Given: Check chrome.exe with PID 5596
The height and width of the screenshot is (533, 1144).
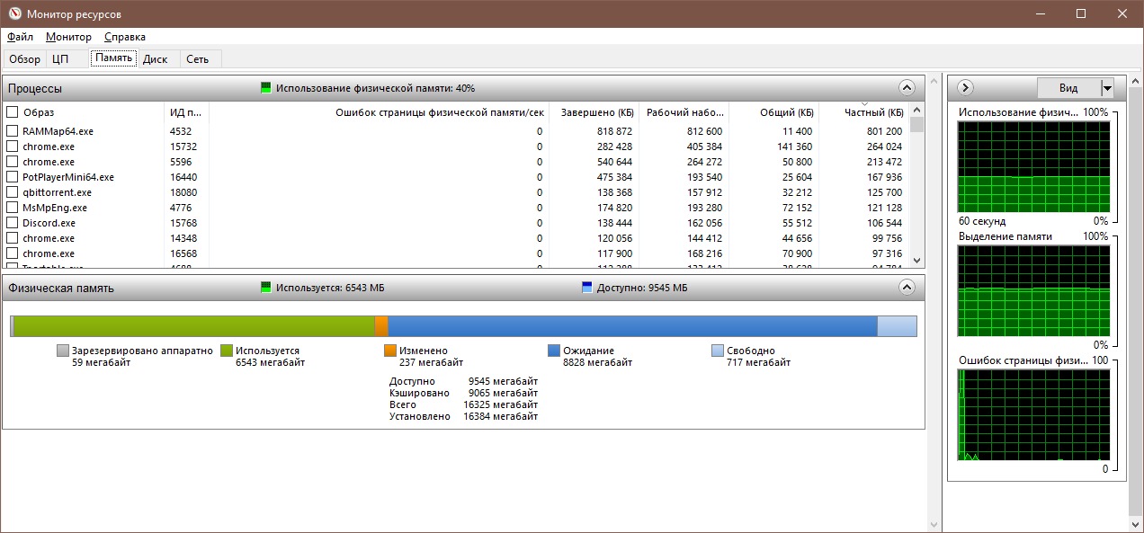Looking at the screenshot, I should (13, 162).
